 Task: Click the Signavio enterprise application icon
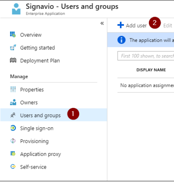[x=16, y=9]
